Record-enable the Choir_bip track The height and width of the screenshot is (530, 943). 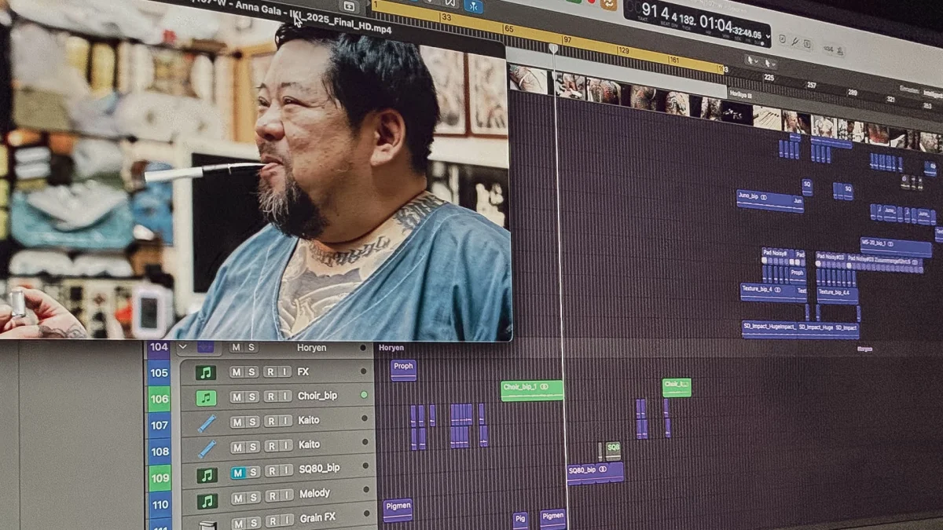pos(270,397)
